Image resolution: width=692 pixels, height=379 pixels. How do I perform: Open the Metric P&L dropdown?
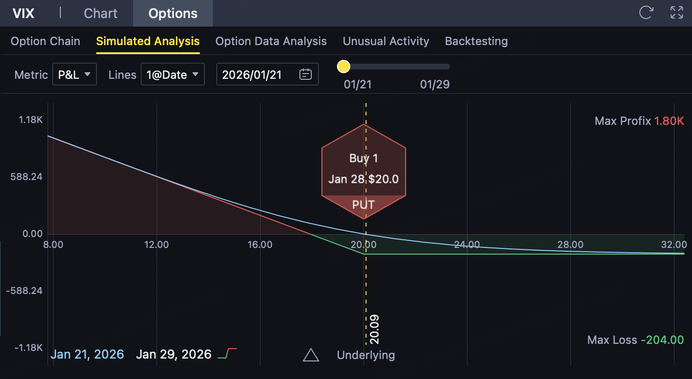pyautogui.click(x=75, y=75)
